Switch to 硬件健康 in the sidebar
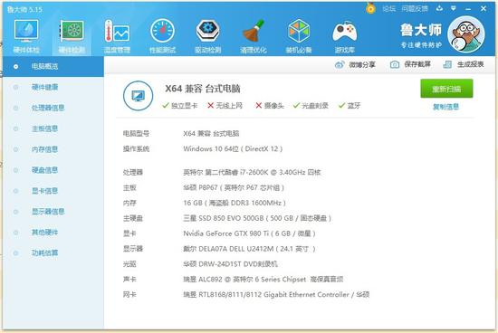This screenshot has height=333, width=498. (44, 87)
